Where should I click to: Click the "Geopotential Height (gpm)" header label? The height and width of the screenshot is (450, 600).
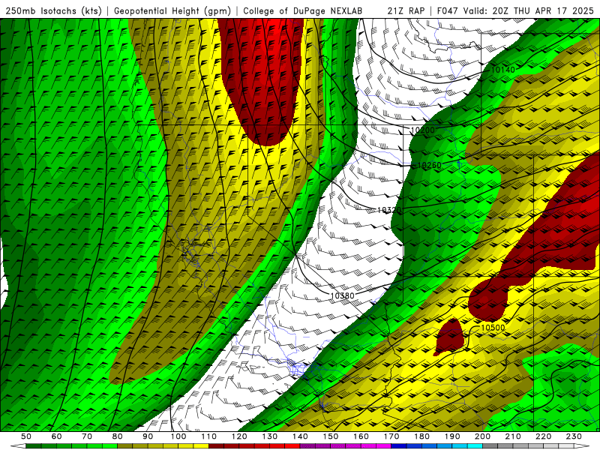pyautogui.click(x=172, y=10)
